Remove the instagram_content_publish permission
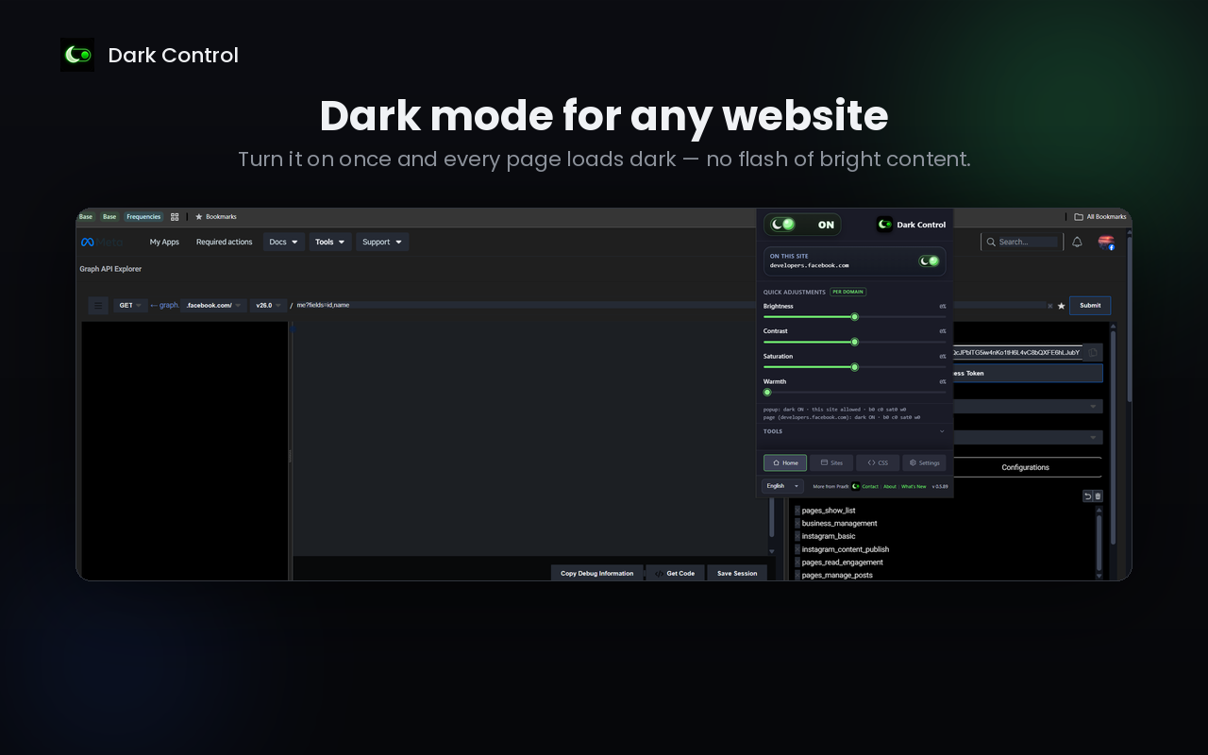This screenshot has height=755, width=1208. [x=797, y=549]
